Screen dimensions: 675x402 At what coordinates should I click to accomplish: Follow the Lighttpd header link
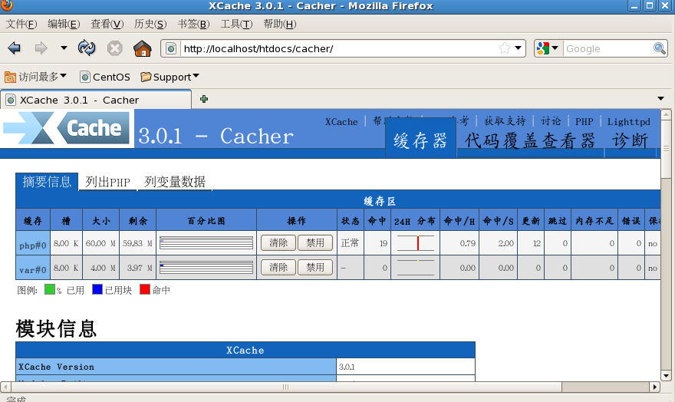pos(628,122)
